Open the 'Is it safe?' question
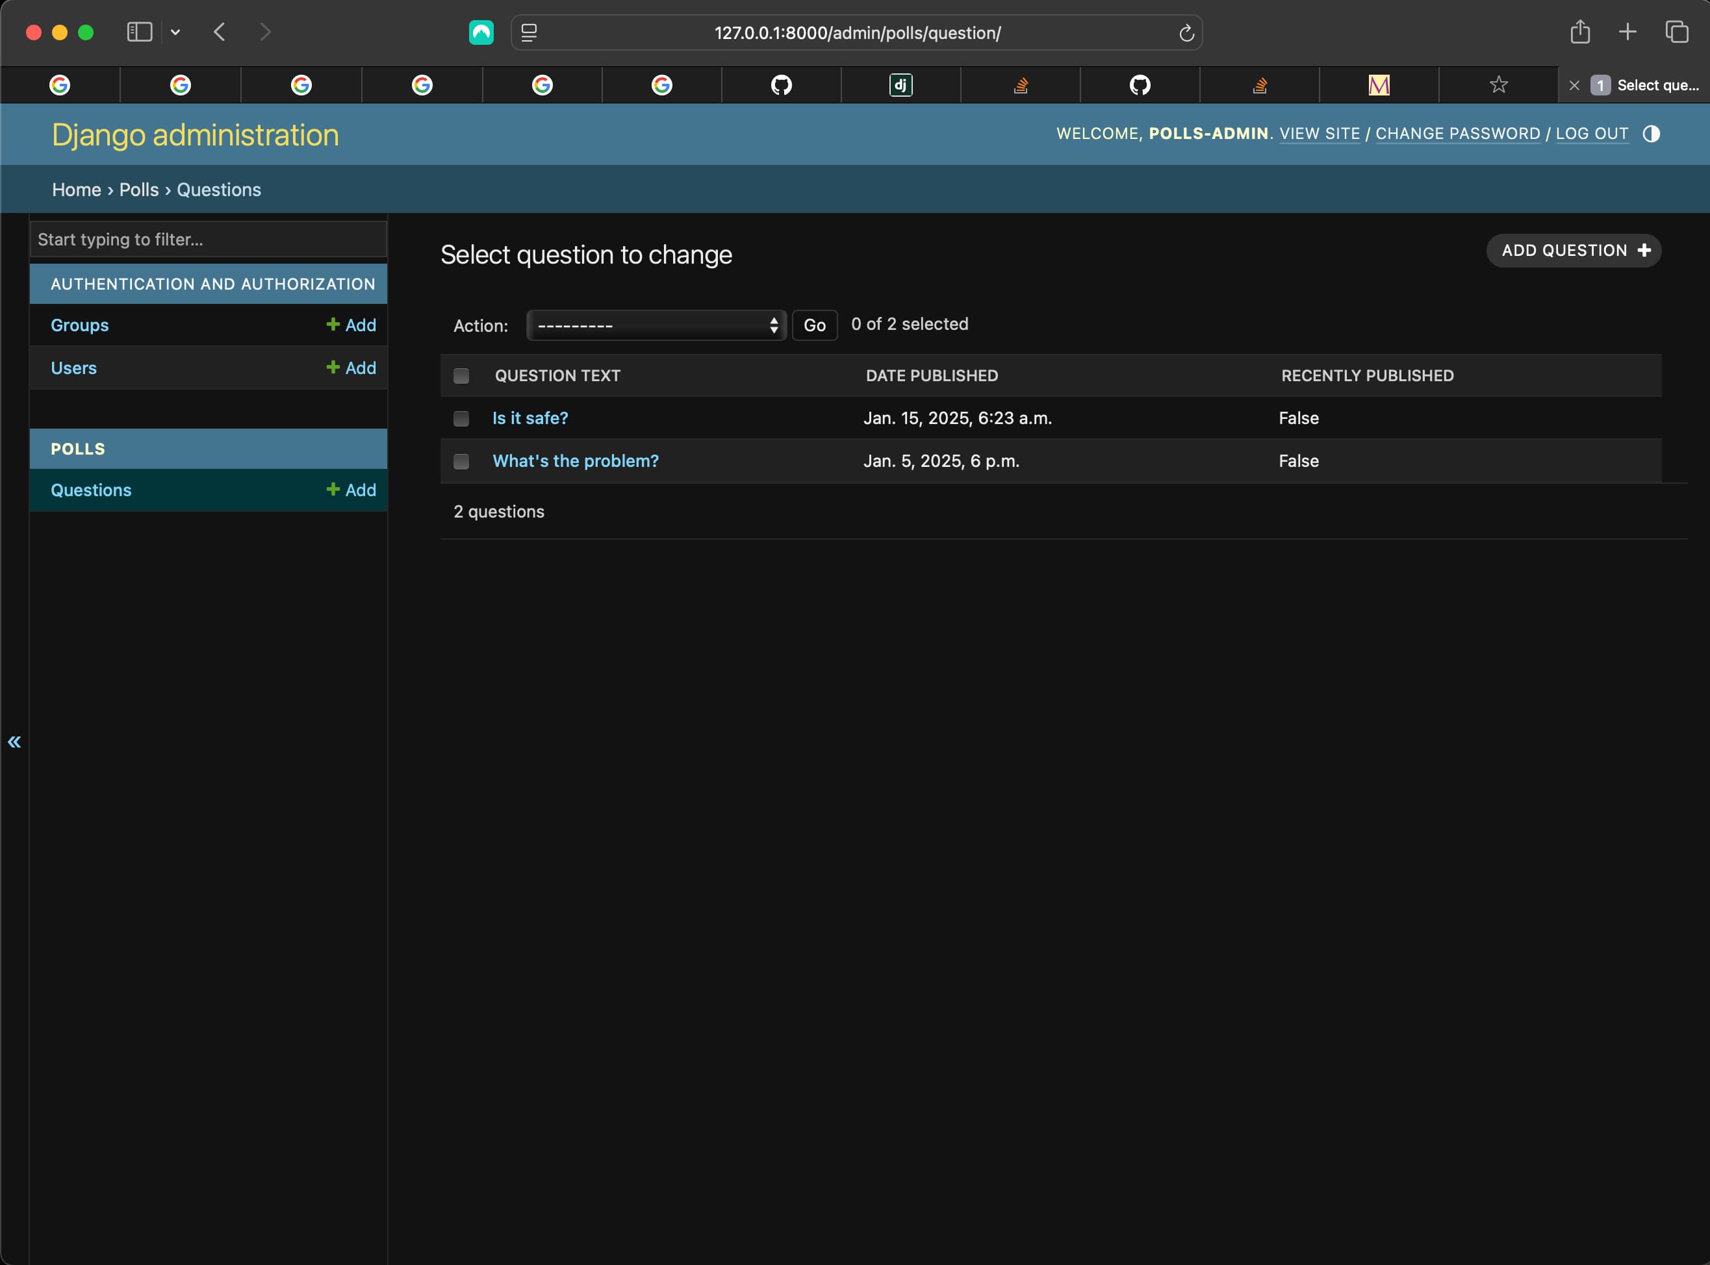The height and width of the screenshot is (1265, 1710). coord(530,419)
